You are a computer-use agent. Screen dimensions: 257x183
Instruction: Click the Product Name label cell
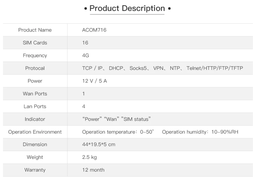click(35, 30)
